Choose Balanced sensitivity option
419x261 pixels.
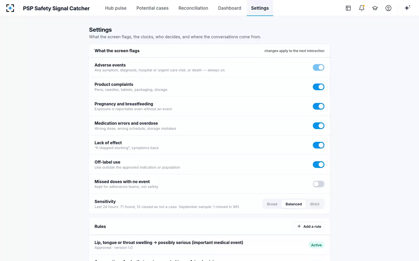(294, 204)
